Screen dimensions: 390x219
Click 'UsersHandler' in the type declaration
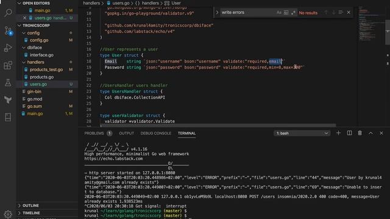tap(126, 91)
